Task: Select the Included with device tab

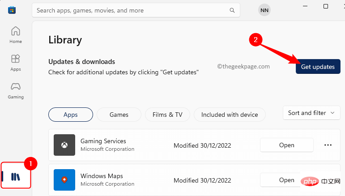Action: (x=230, y=115)
